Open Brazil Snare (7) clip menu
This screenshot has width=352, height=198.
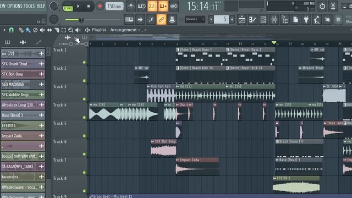click(x=277, y=142)
